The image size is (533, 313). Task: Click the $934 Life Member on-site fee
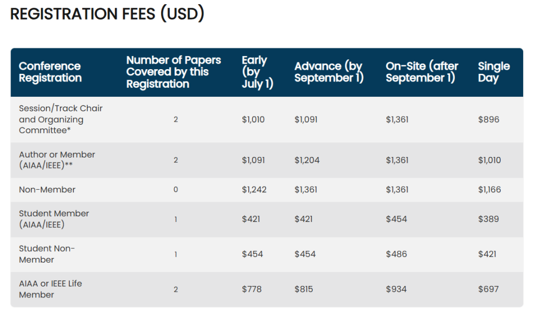[396, 289]
